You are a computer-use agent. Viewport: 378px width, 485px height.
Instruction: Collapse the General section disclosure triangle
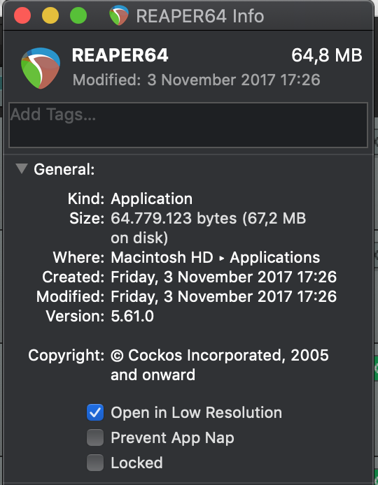coord(22,169)
